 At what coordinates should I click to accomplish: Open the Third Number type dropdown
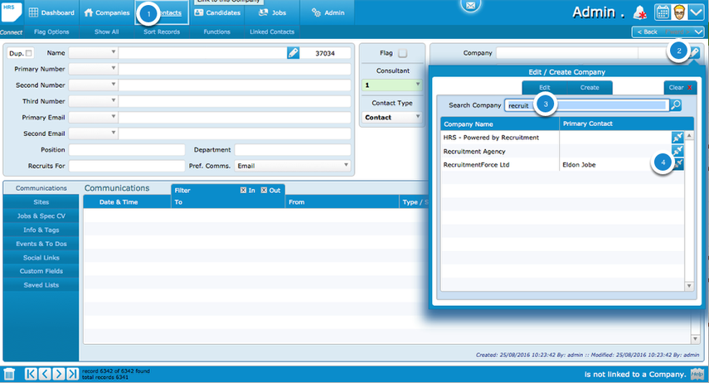(93, 101)
